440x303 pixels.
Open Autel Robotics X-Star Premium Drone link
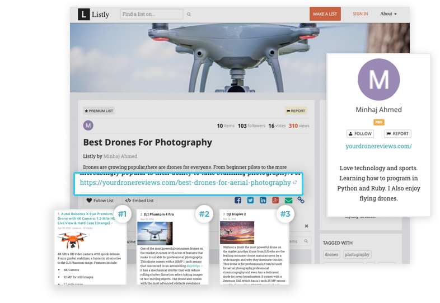(86, 218)
